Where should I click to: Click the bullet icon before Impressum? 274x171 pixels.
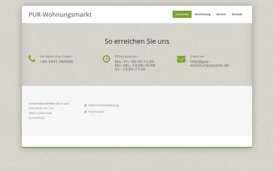85,112
